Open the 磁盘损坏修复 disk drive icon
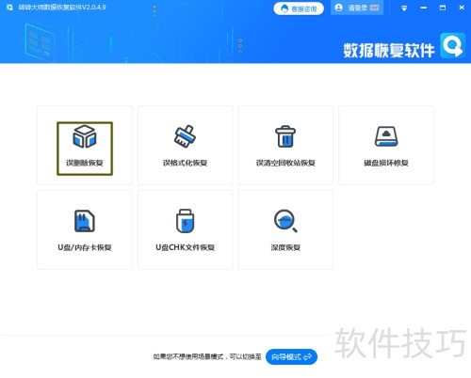 [386, 136]
